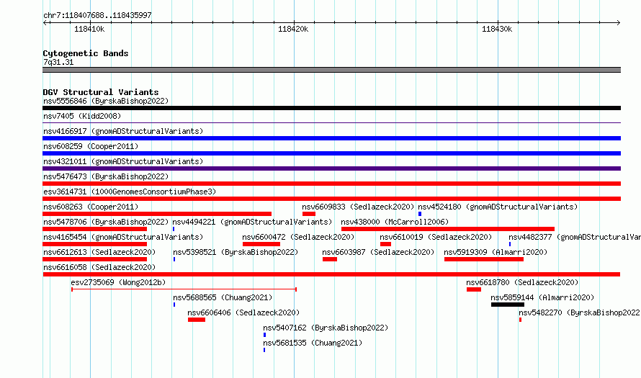Click the DGV Structural Variants track title

[x=101, y=92]
